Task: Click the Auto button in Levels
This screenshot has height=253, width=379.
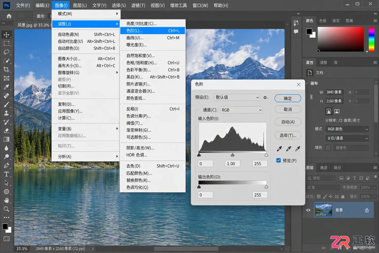Action: coord(288,122)
